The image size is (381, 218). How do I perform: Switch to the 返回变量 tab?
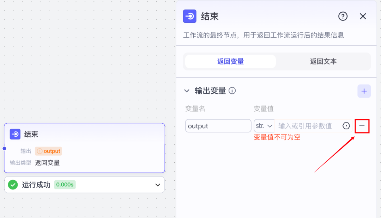(230, 62)
